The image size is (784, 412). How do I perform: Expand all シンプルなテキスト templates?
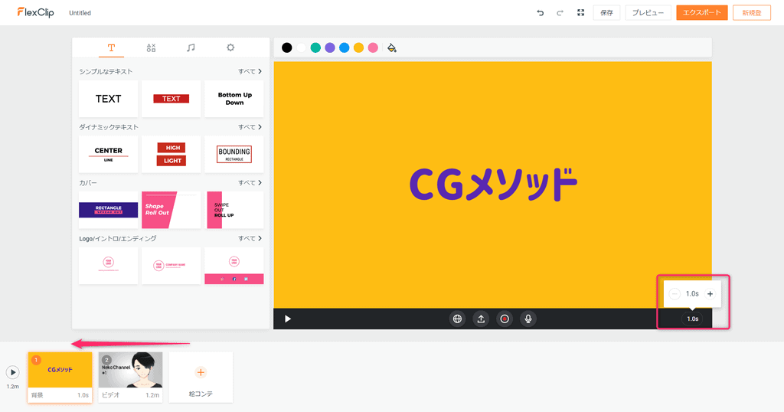(250, 71)
